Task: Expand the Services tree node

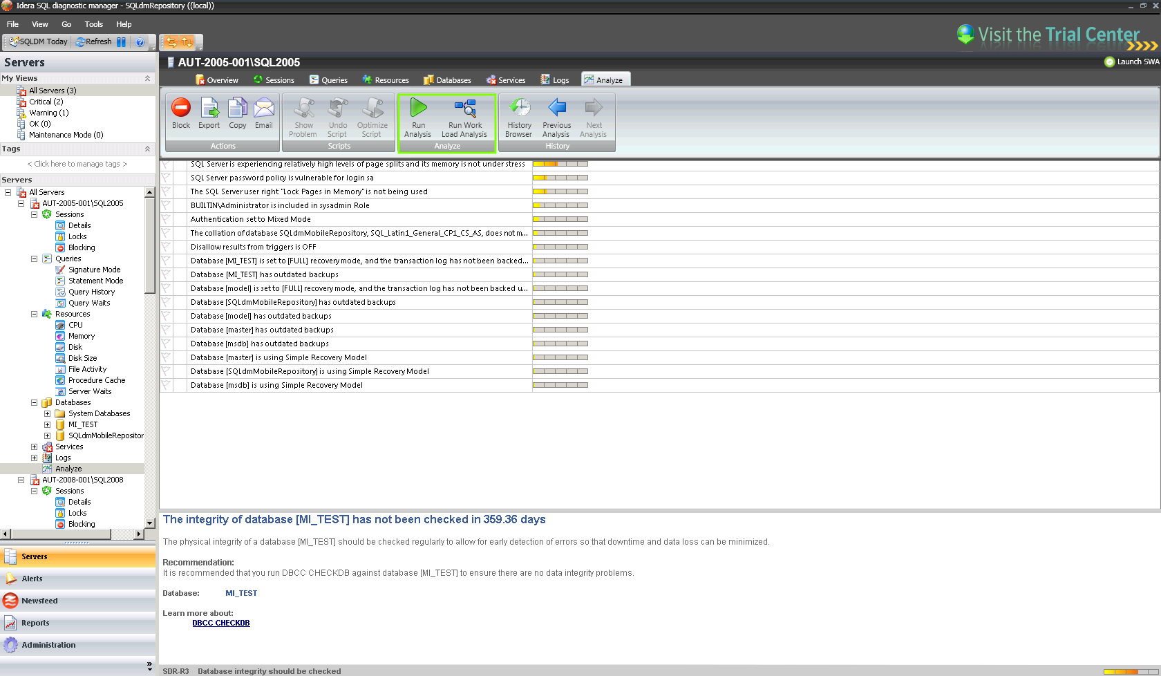Action: 34,447
